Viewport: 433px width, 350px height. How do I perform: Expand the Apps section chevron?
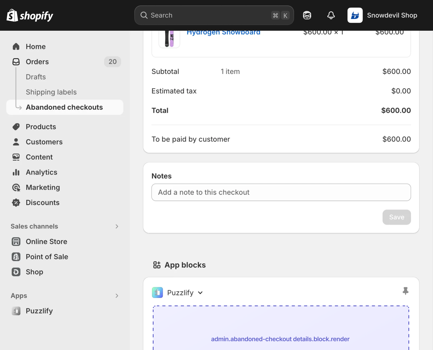coord(117,296)
